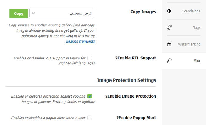Click the Tags label icon
Image resolution: width=206 pixels, height=125 pixels.
pos(169,27)
